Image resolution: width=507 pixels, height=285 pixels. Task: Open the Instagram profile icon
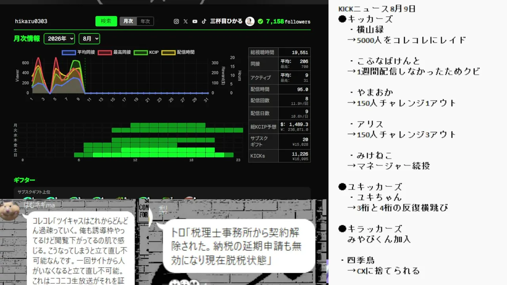[176, 21]
